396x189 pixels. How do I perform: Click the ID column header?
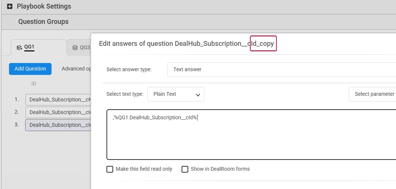point(34,84)
